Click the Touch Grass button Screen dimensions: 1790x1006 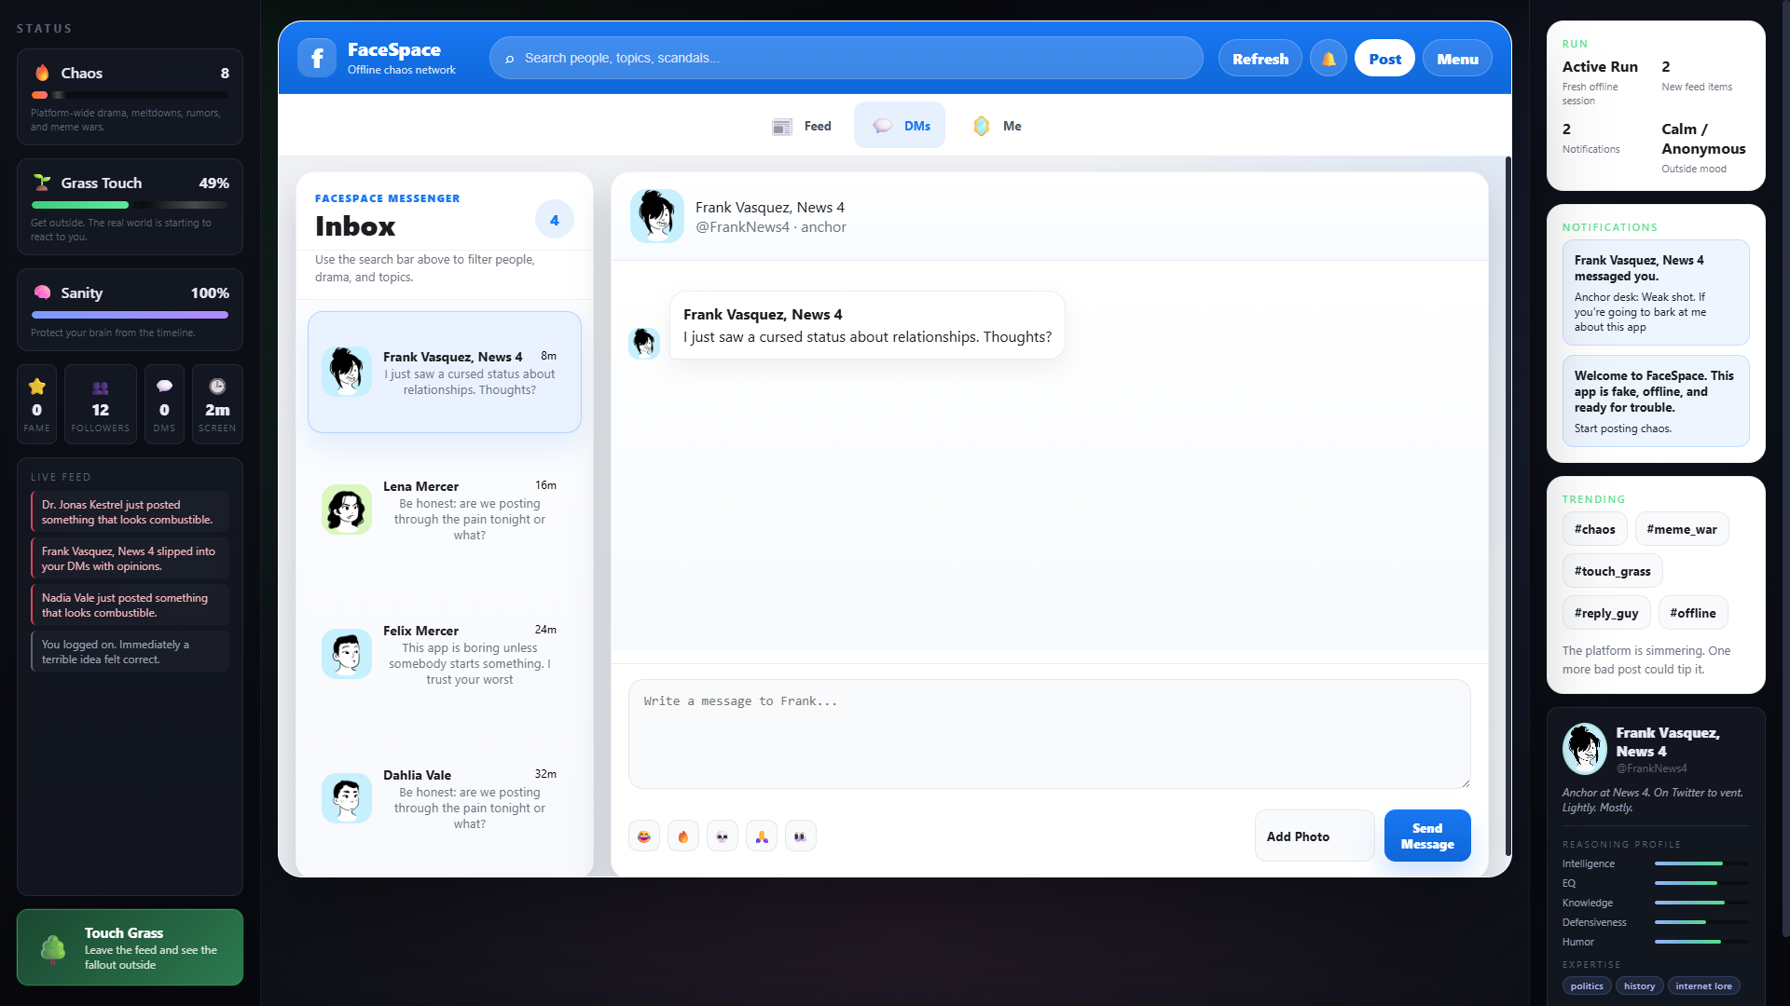click(x=130, y=947)
